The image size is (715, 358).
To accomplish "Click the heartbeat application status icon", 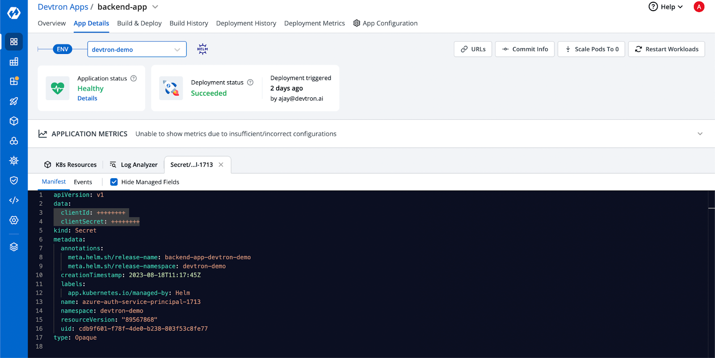I will click(58, 88).
